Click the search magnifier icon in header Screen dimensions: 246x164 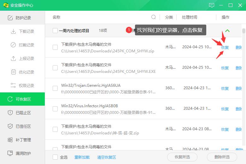pyautogui.click(x=154, y=17)
